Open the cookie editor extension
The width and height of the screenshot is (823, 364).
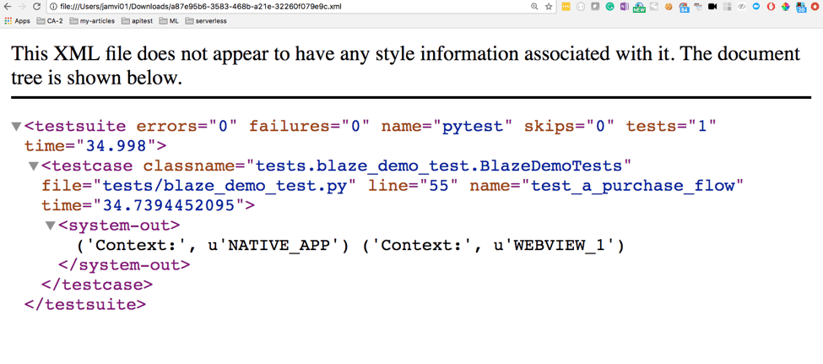669,6
